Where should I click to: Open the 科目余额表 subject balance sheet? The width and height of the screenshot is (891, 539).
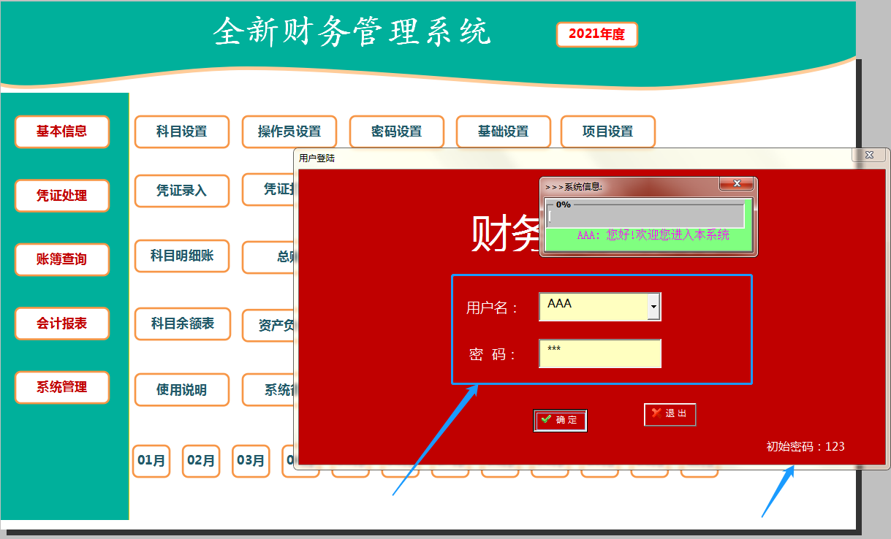click(x=181, y=324)
